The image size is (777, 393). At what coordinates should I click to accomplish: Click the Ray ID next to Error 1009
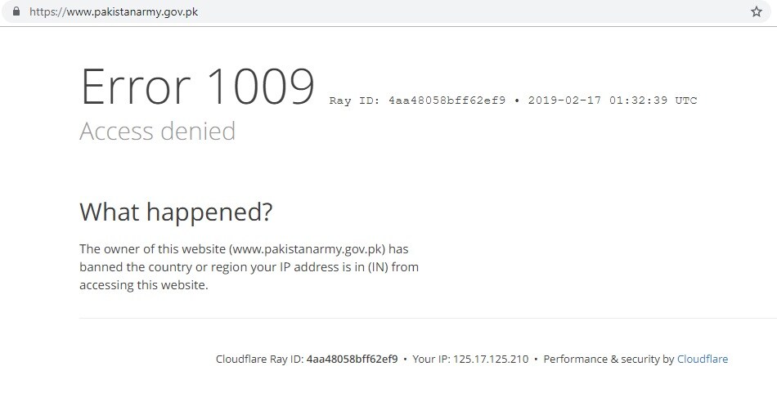tap(417, 100)
